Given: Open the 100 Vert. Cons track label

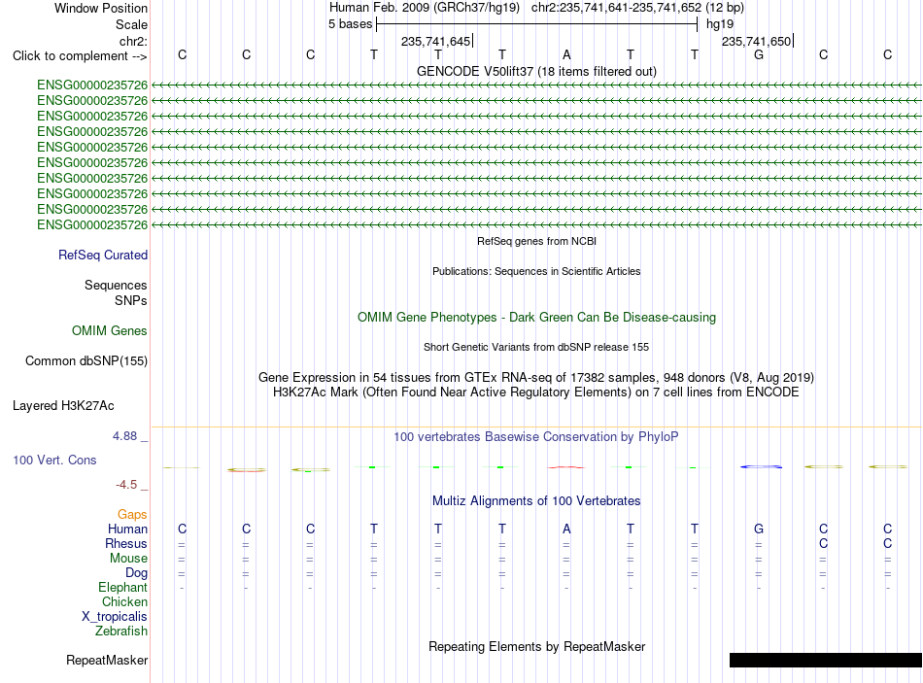Looking at the screenshot, I should pyautogui.click(x=54, y=461).
